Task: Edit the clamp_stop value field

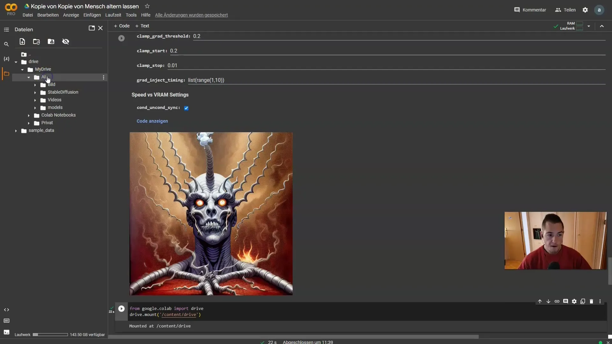Action: (386, 66)
